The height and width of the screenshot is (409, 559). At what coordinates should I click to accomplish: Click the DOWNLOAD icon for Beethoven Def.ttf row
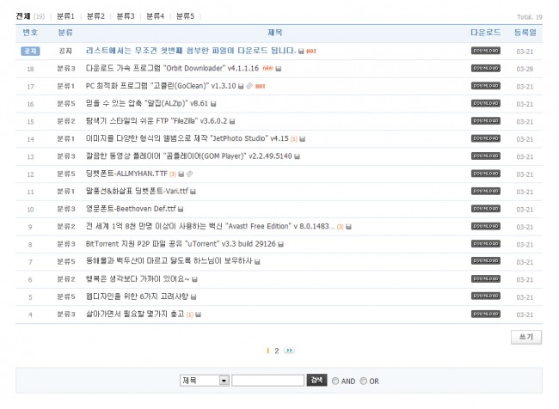coord(485,209)
